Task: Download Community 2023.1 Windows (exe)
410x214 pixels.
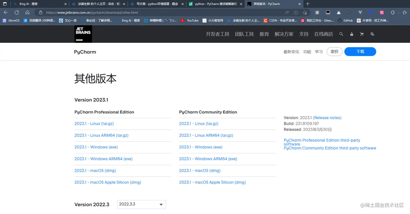Action: pos(201,147)
